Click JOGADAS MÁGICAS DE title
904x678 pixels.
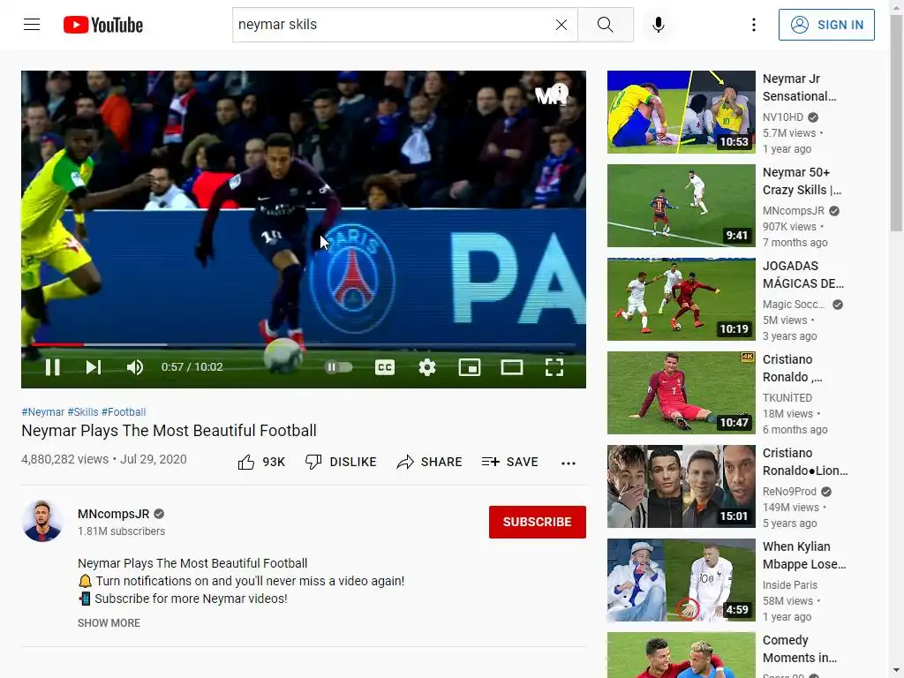pos(803,275)
